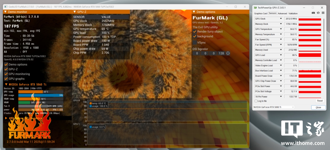Image resolution: width=330 pixels, height=150 pixels.
Task: Open the GPU Clock sensor dropdown arrow
Action: click(x=281, y=19)
